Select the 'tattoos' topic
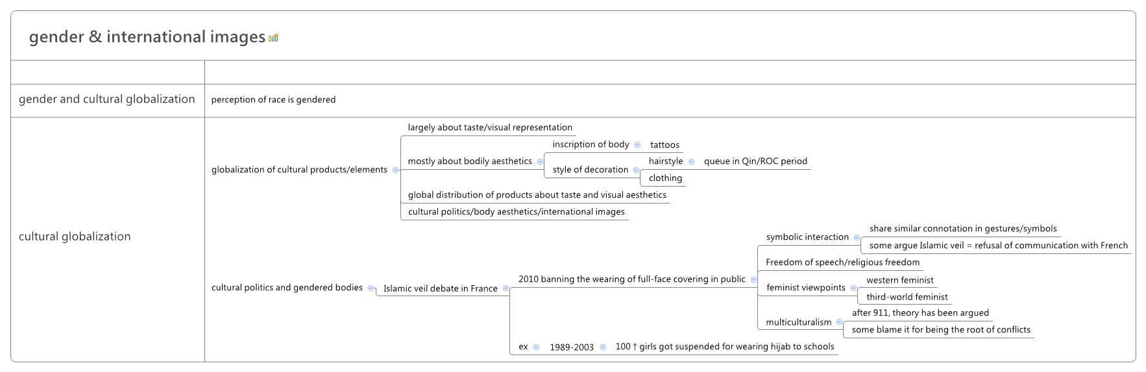This screenshot has height=372, width=1146. [664, 145]
